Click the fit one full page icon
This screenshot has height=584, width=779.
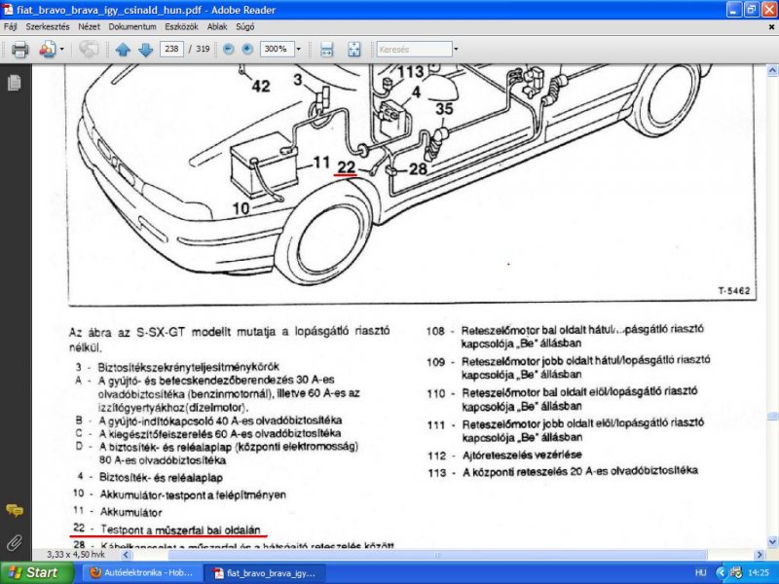tap(354, 50)
